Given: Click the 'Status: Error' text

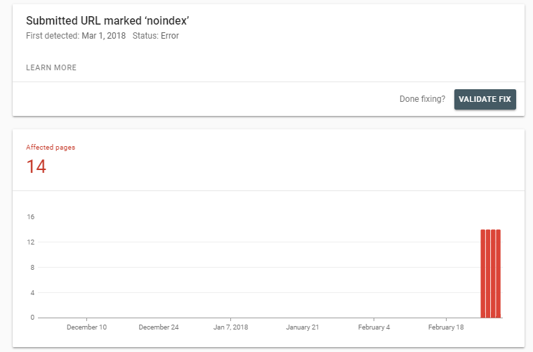Looking at the screenshot, I should 155,36.
